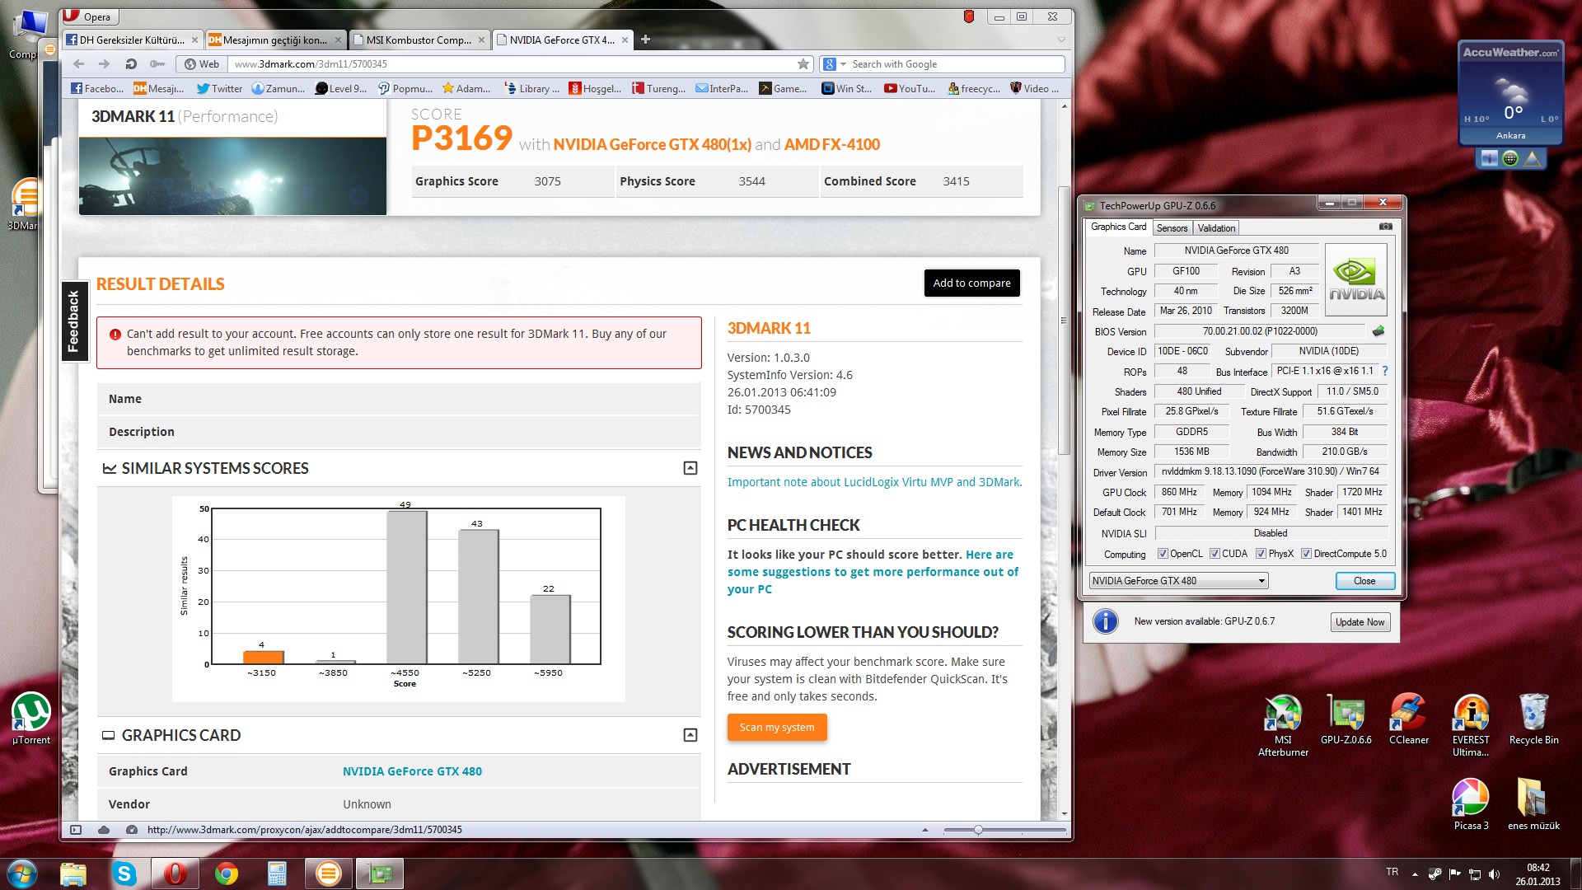This screenshot has height=890, width=1582.
Task: Toggle the OpenCL checkbox in GPU-Z
Action: click(1163, 554)
